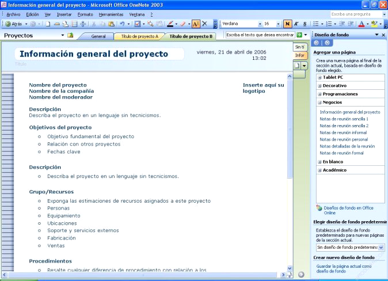
Task: Expand the Tablet PC category
Action: (x=319, y=77)
